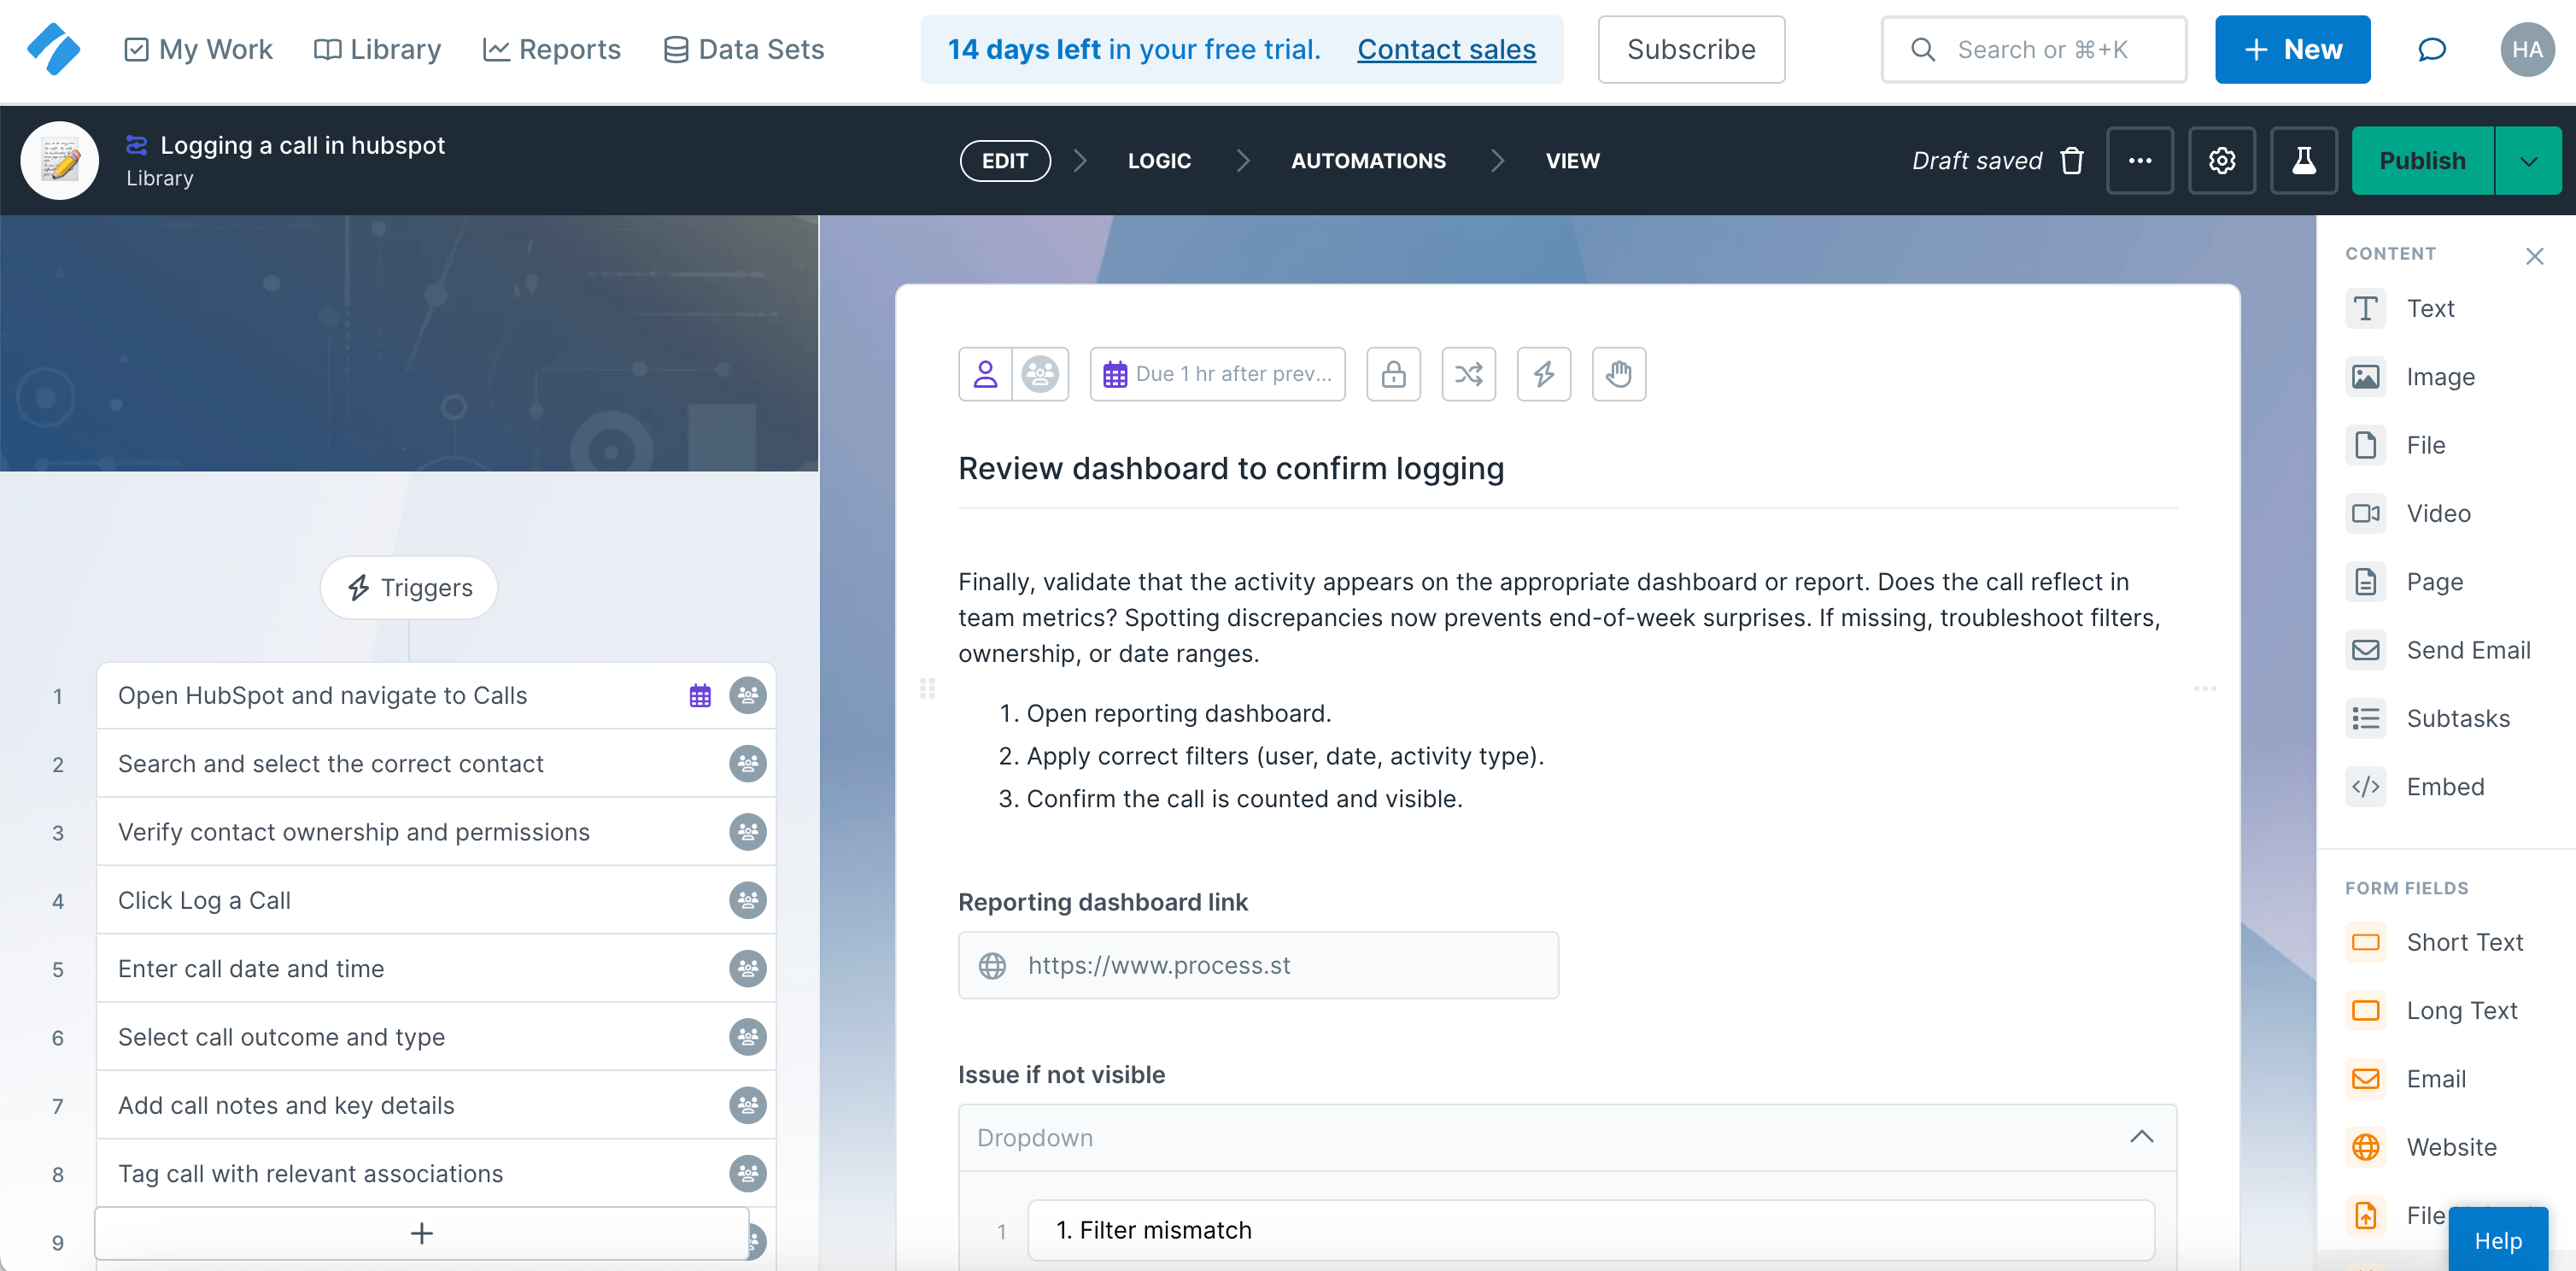The height and width of the screenshot is (1271, 2576).
Task: Click due date calendar icon on task 1
Action: (700, 696)
